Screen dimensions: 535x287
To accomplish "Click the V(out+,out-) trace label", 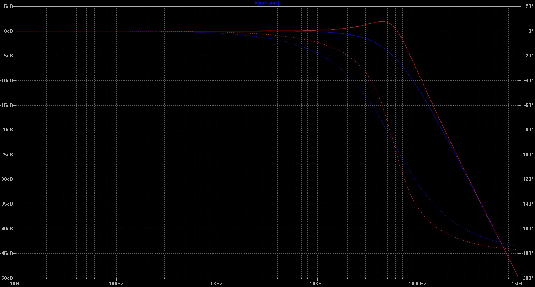I will pos(267,3).
